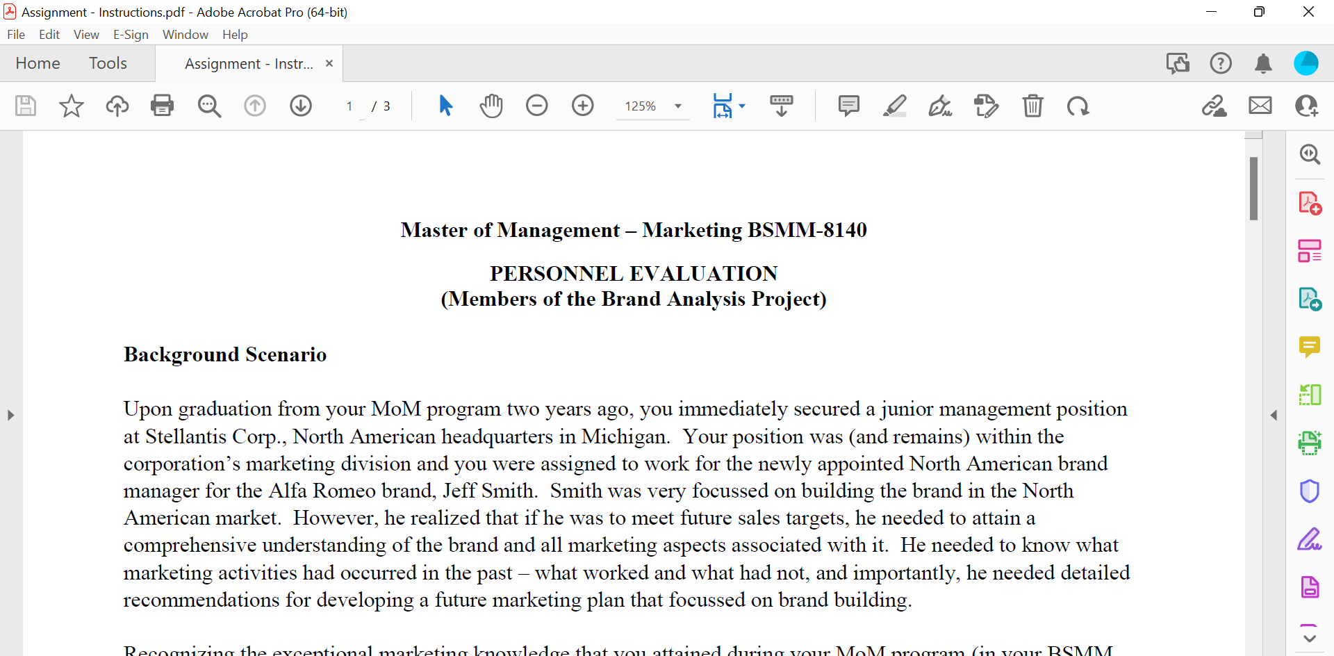Open the screen share chat icon in header
This screenshot has height=656, width=1334.
(x=1178, y=63)
